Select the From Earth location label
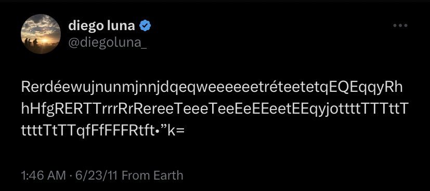 pyautogui.click(x=152, y=175)
